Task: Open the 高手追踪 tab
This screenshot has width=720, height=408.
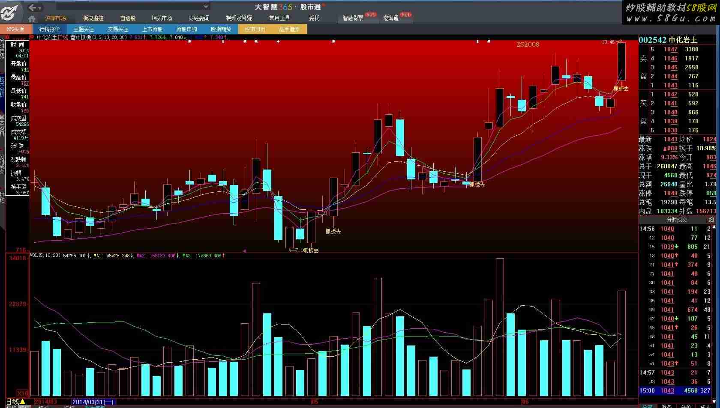Action: point(289,29)
